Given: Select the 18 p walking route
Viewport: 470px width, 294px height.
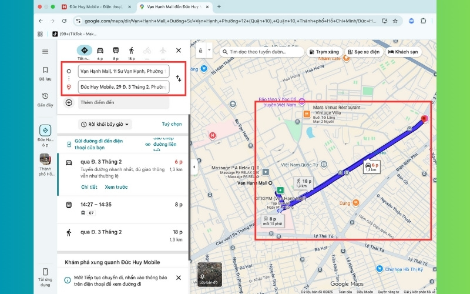Looking at the screenshot, I should [123, 236].
